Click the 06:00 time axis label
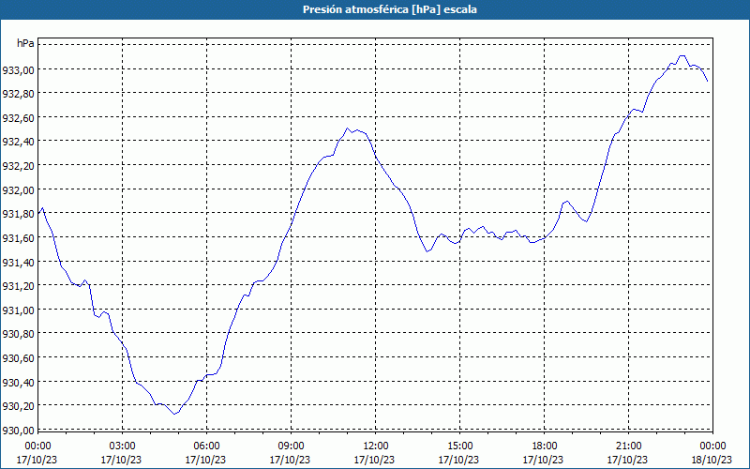Screen dimensions: 750x469 (x=206, y=446)
